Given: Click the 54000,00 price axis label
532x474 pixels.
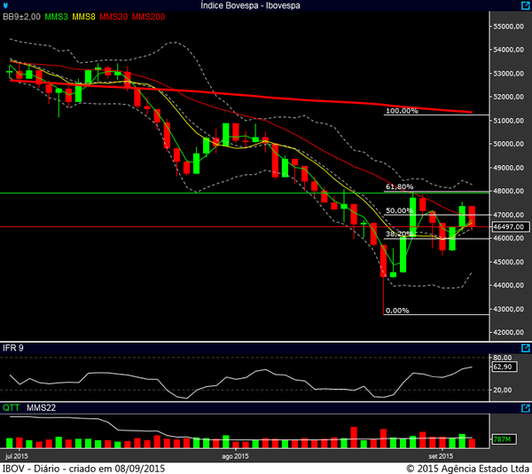Looking at the screenshot, I should (508, 50).
